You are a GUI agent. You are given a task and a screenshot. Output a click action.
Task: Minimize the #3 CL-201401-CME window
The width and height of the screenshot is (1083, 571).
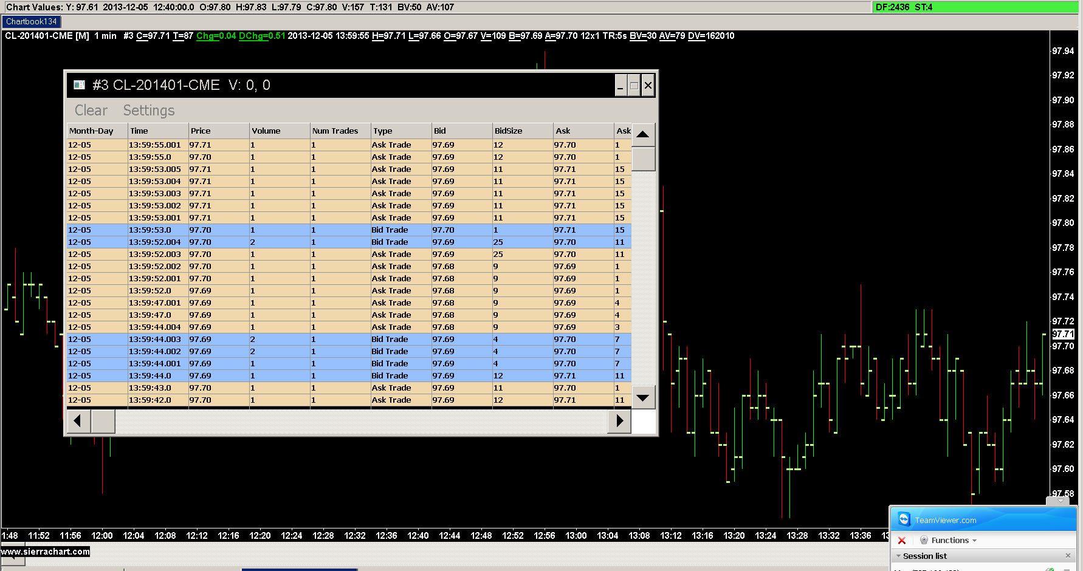click(x=621, y=86)
